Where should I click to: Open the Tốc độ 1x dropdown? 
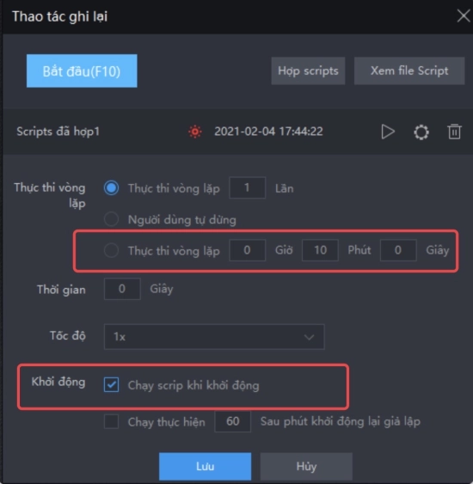click(214, 336)
